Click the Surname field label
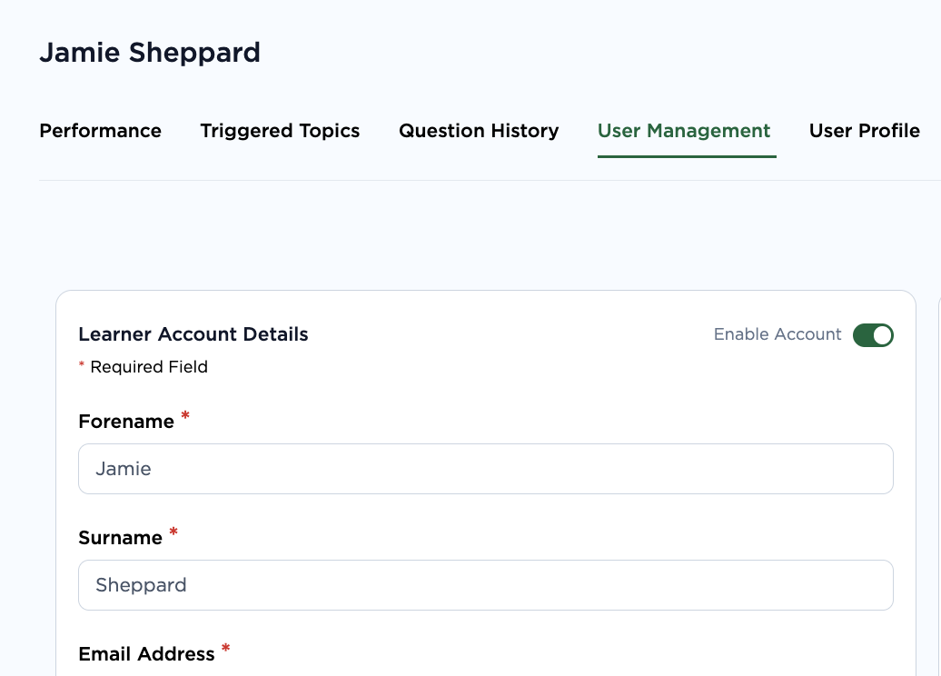This screenshot has width=941, height=676. coord(120,538)
